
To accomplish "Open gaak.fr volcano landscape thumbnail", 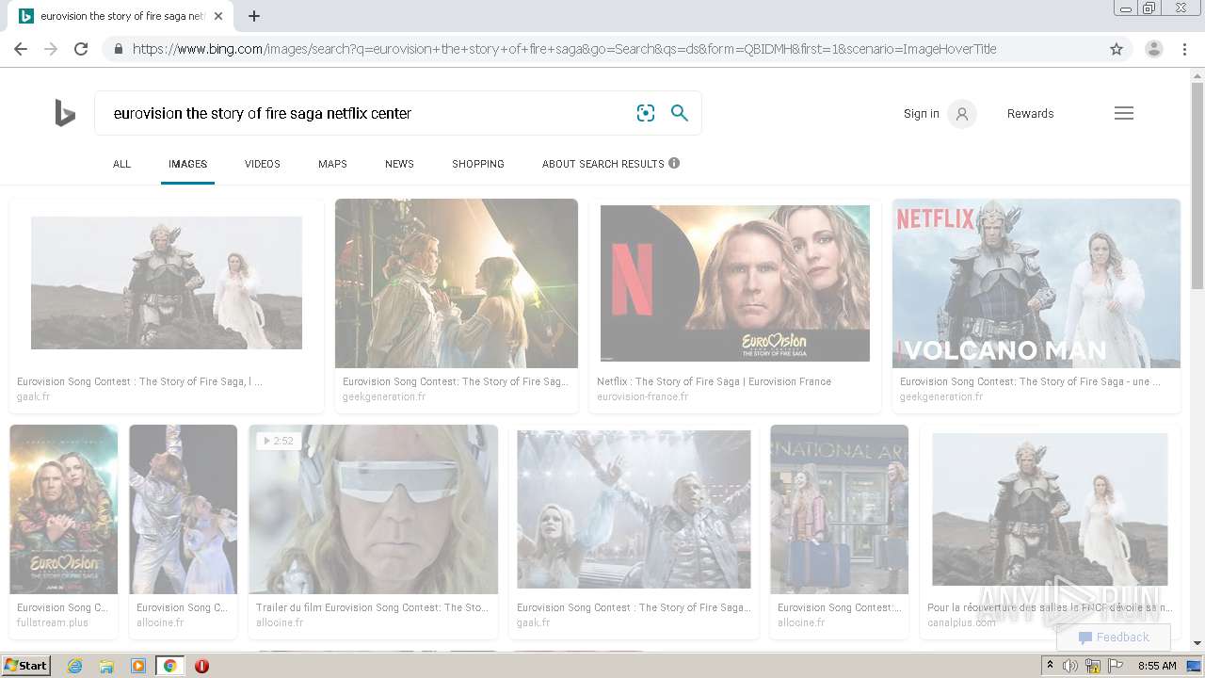I will coord(167,282).
